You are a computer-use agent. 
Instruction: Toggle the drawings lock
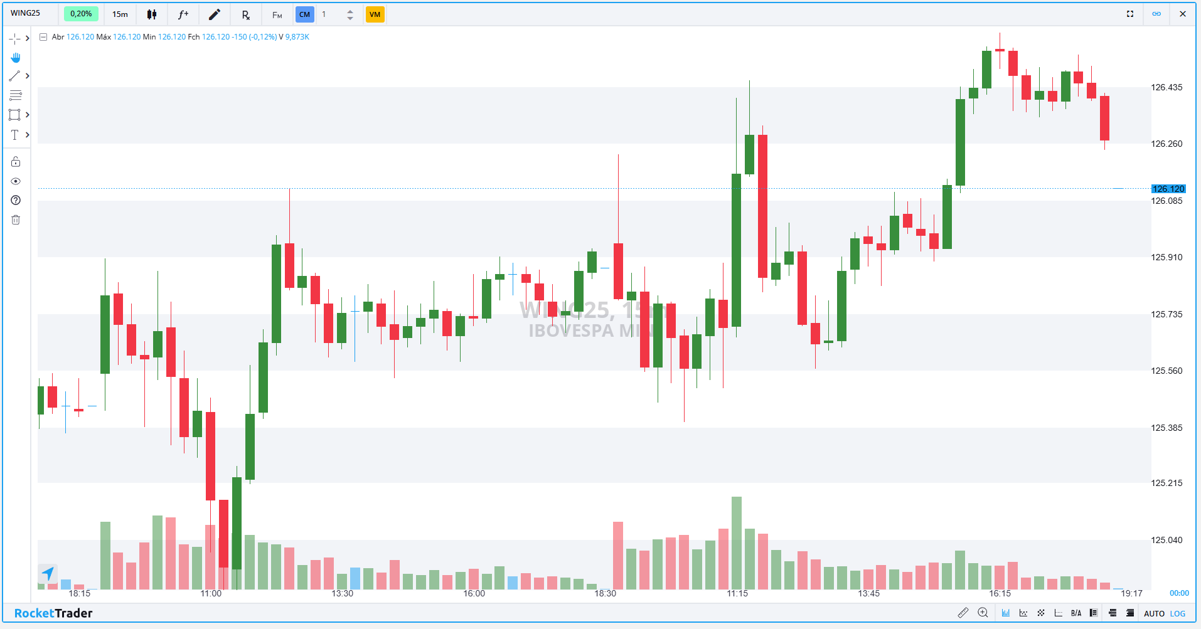click(x=16, y=162)
